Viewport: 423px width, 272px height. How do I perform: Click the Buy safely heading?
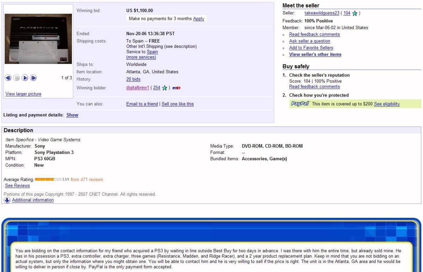tap(296, 66)
